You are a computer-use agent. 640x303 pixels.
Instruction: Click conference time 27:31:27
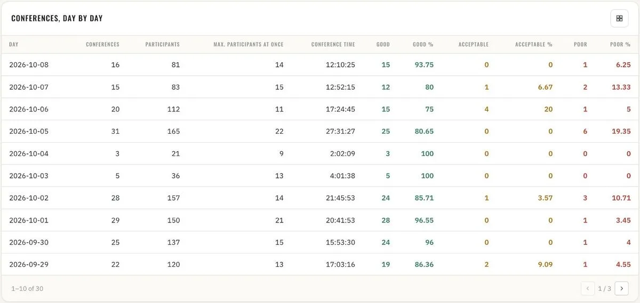[x=340, y=132]
